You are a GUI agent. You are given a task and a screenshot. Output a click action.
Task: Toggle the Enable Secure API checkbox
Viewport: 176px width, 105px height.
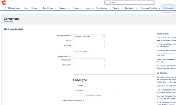(x=74, y=56)
